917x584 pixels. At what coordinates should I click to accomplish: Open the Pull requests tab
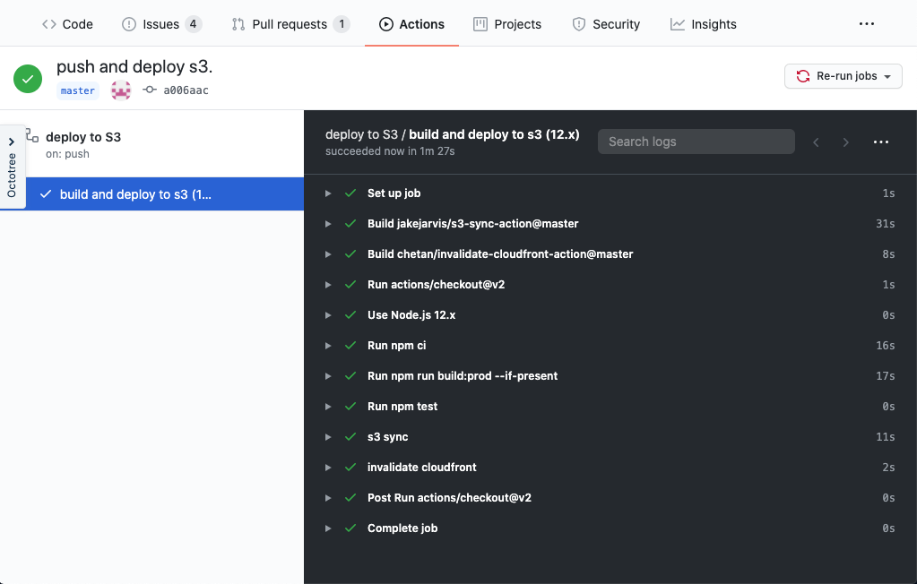click(290, 24)
